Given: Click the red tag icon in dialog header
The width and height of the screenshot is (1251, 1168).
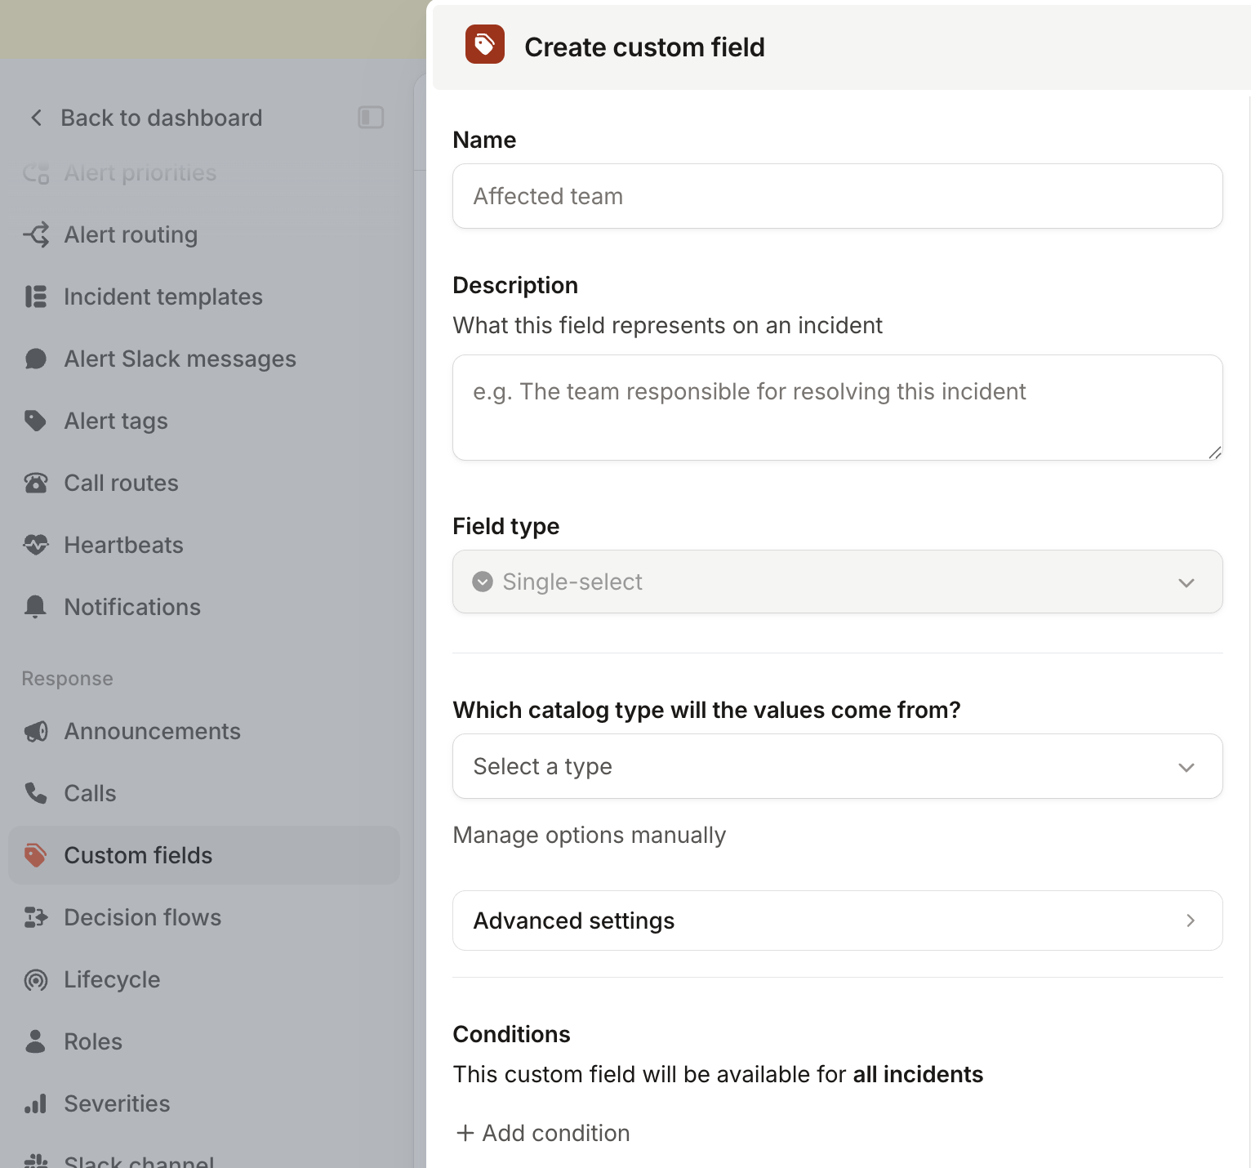Looking at the screenshot, I should pyautogui.click(x=485, y=44).
